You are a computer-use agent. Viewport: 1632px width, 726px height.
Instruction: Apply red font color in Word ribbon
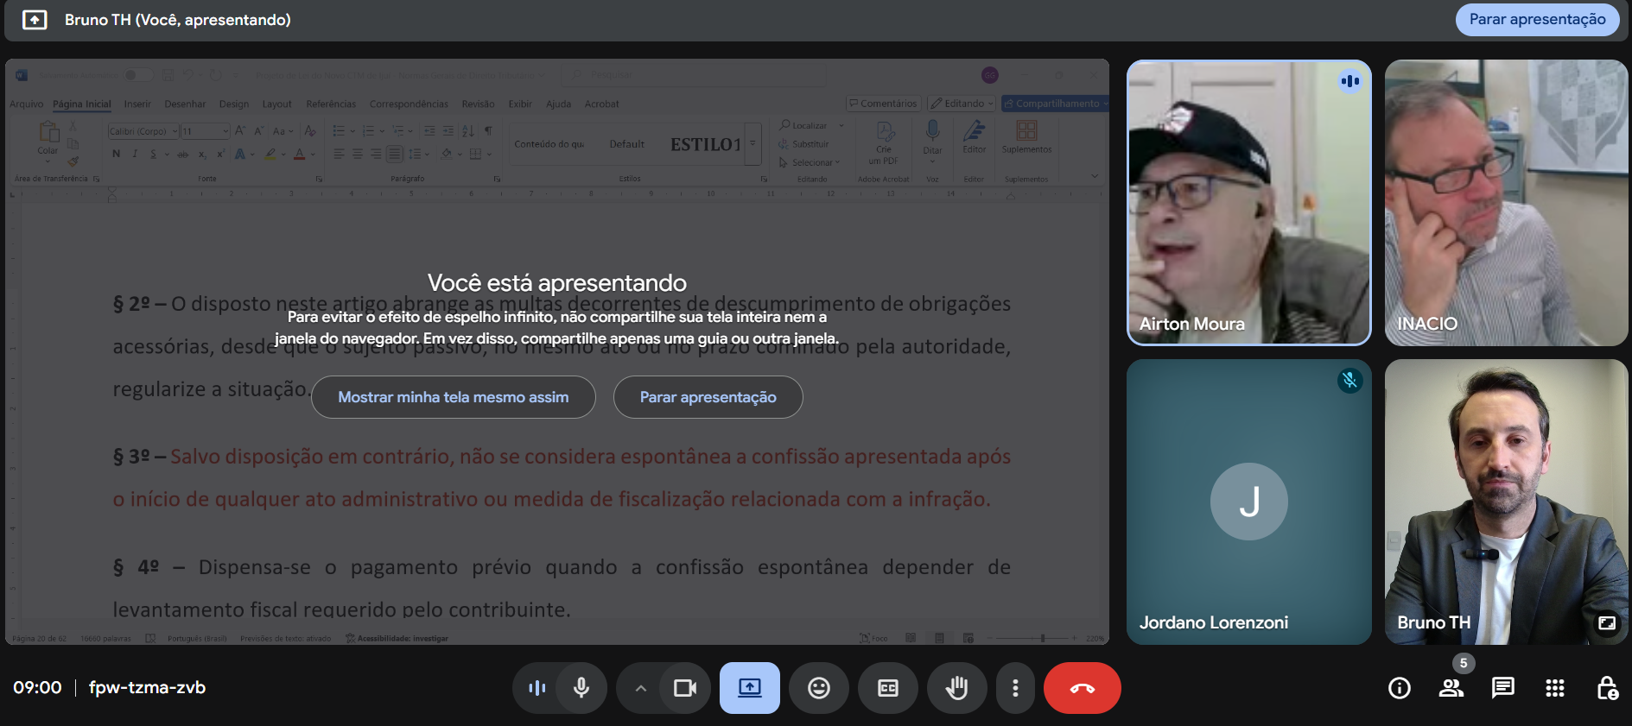pyautogui.click(x=299, y=155)
